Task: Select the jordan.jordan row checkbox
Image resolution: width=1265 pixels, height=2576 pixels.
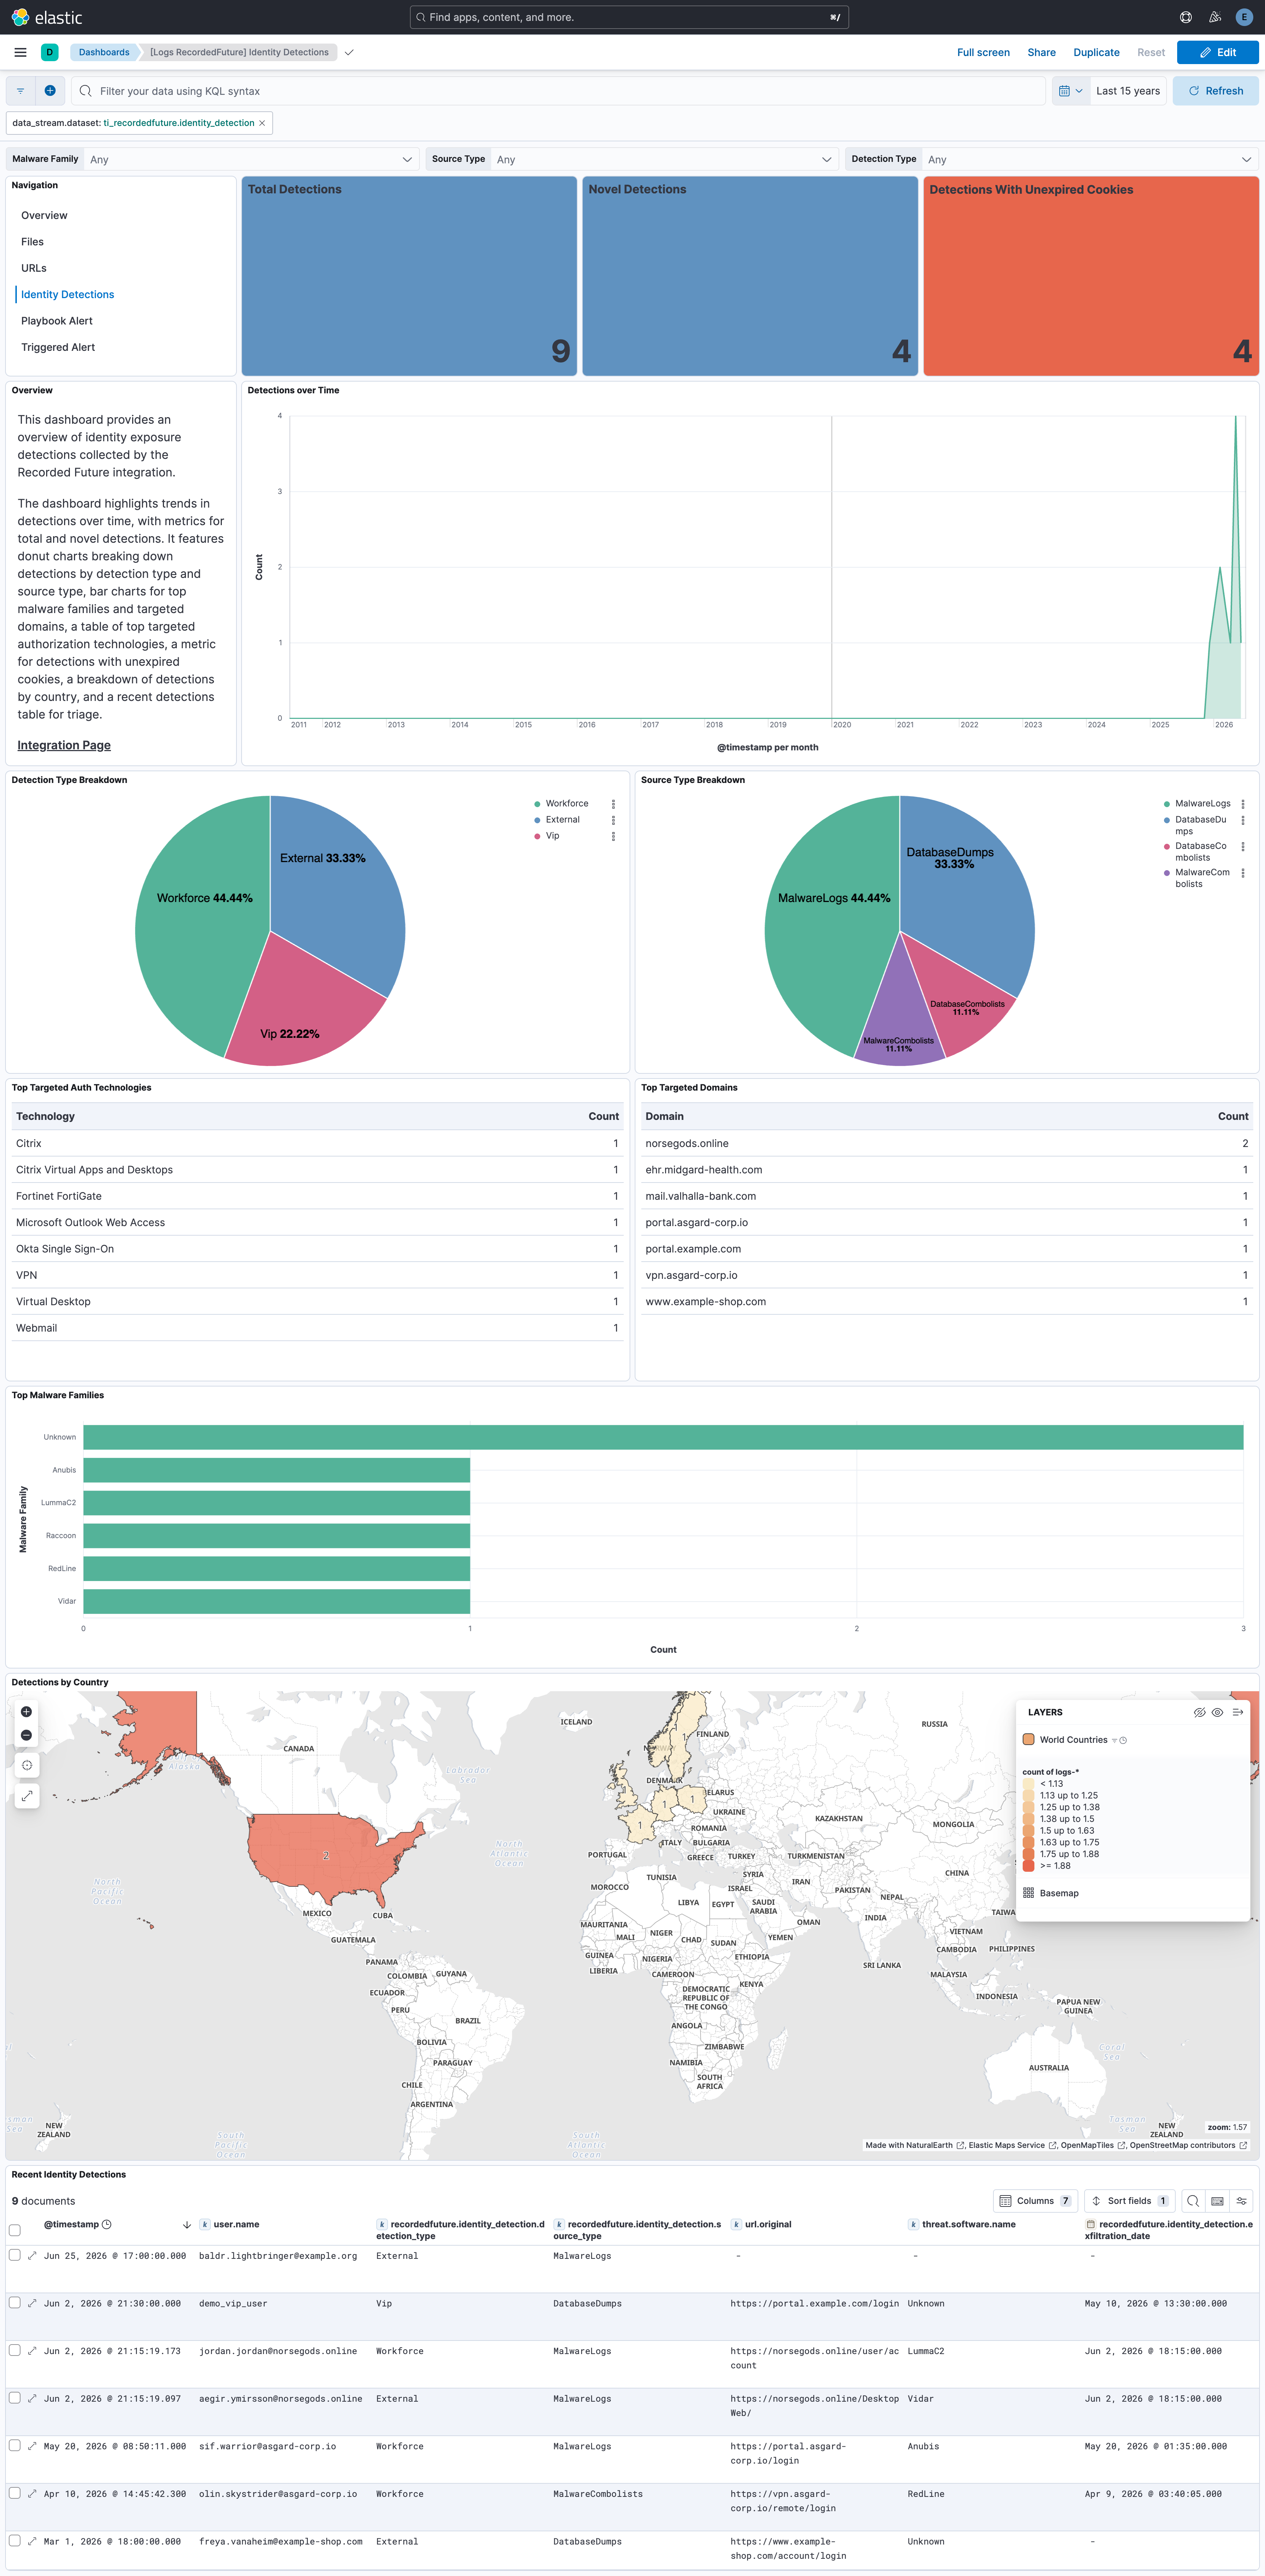Action: click(x=15, y=2350)
